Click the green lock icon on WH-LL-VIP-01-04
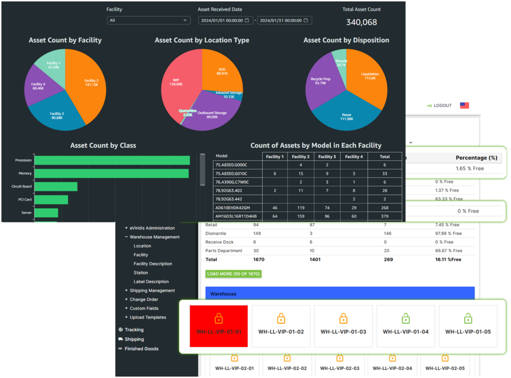 click(406, 318)
